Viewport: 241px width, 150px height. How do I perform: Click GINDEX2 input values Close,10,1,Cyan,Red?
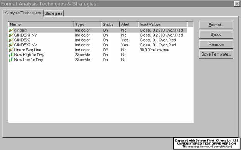[x=158, y=40]
